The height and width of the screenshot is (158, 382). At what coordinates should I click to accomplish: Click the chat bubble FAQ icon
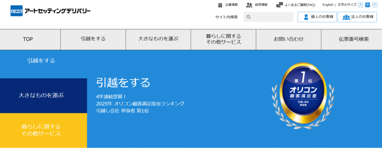(279, 5)
